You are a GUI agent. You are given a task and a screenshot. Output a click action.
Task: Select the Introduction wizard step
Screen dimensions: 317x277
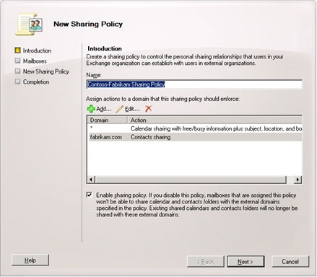click(33, 50)
